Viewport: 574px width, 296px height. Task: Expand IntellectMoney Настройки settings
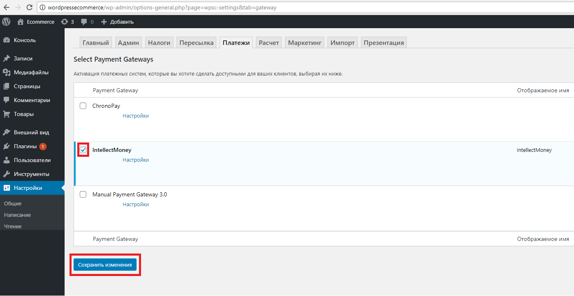pos(135,160)
